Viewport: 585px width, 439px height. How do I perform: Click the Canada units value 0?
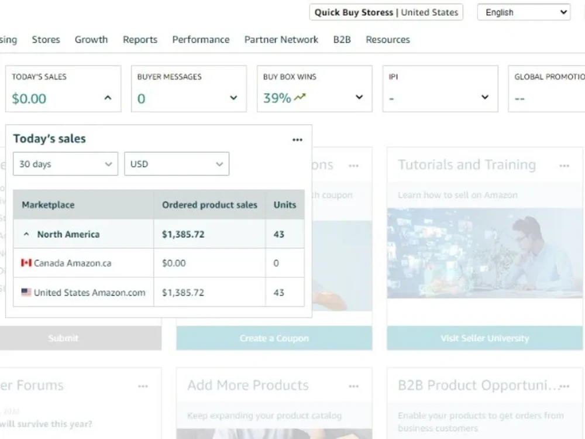click(x=276, y=263)
